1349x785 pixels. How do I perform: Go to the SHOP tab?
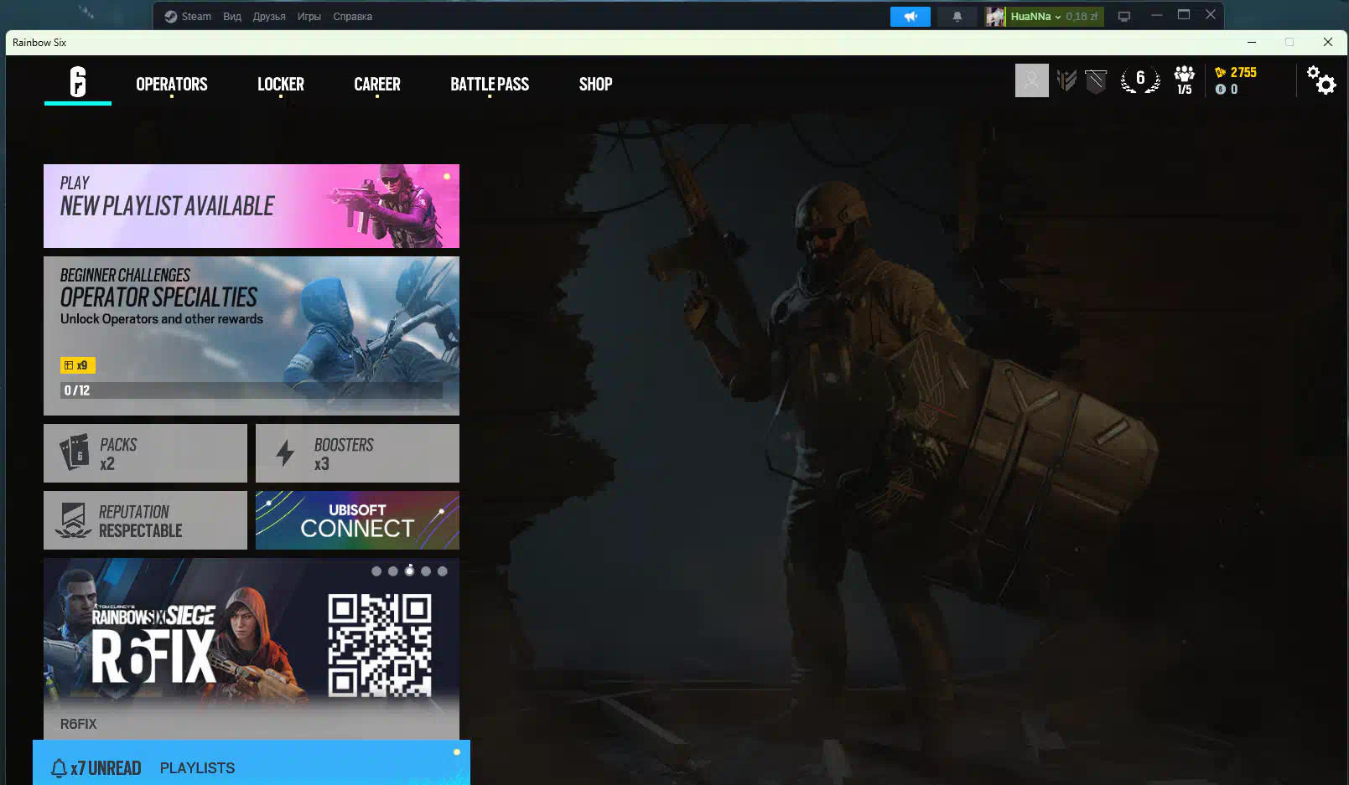(x=595, y=84)
